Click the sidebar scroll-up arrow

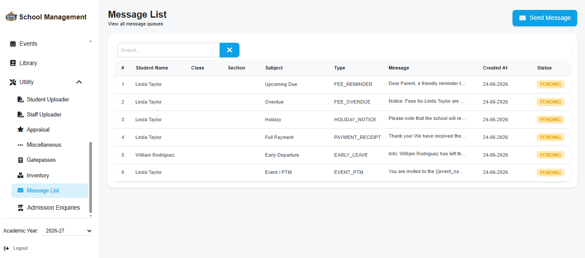91,41
